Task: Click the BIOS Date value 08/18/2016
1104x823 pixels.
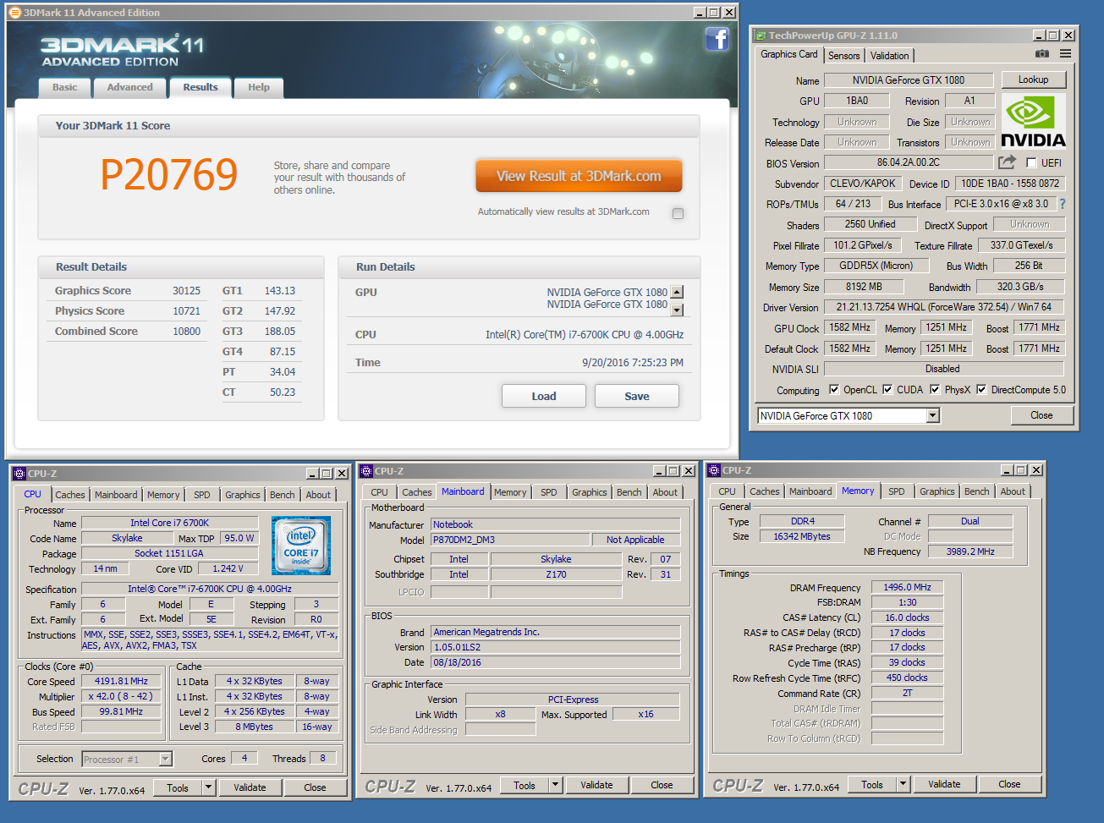Action: [x=555, y=662]
